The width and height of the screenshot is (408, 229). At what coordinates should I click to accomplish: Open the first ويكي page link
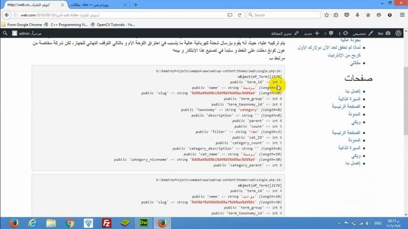[356, 122]
